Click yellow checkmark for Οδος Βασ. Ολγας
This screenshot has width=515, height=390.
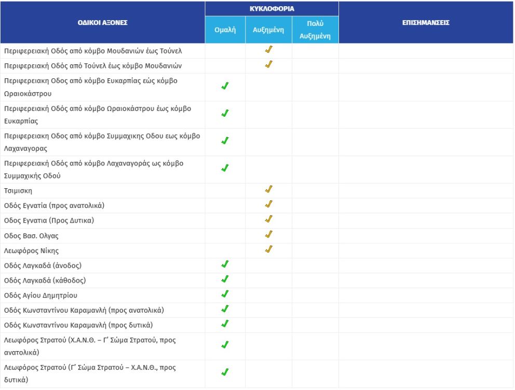[x=268, y=234]
